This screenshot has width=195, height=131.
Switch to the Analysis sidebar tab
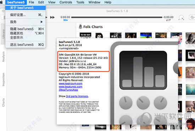point(3,57)
